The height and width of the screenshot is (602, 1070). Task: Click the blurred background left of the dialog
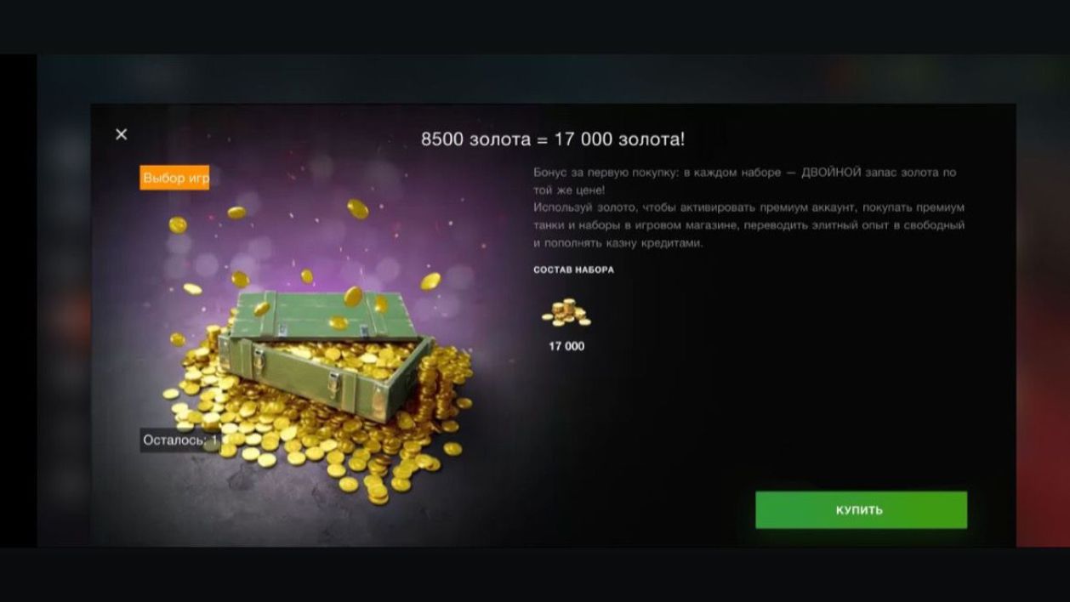64,323
